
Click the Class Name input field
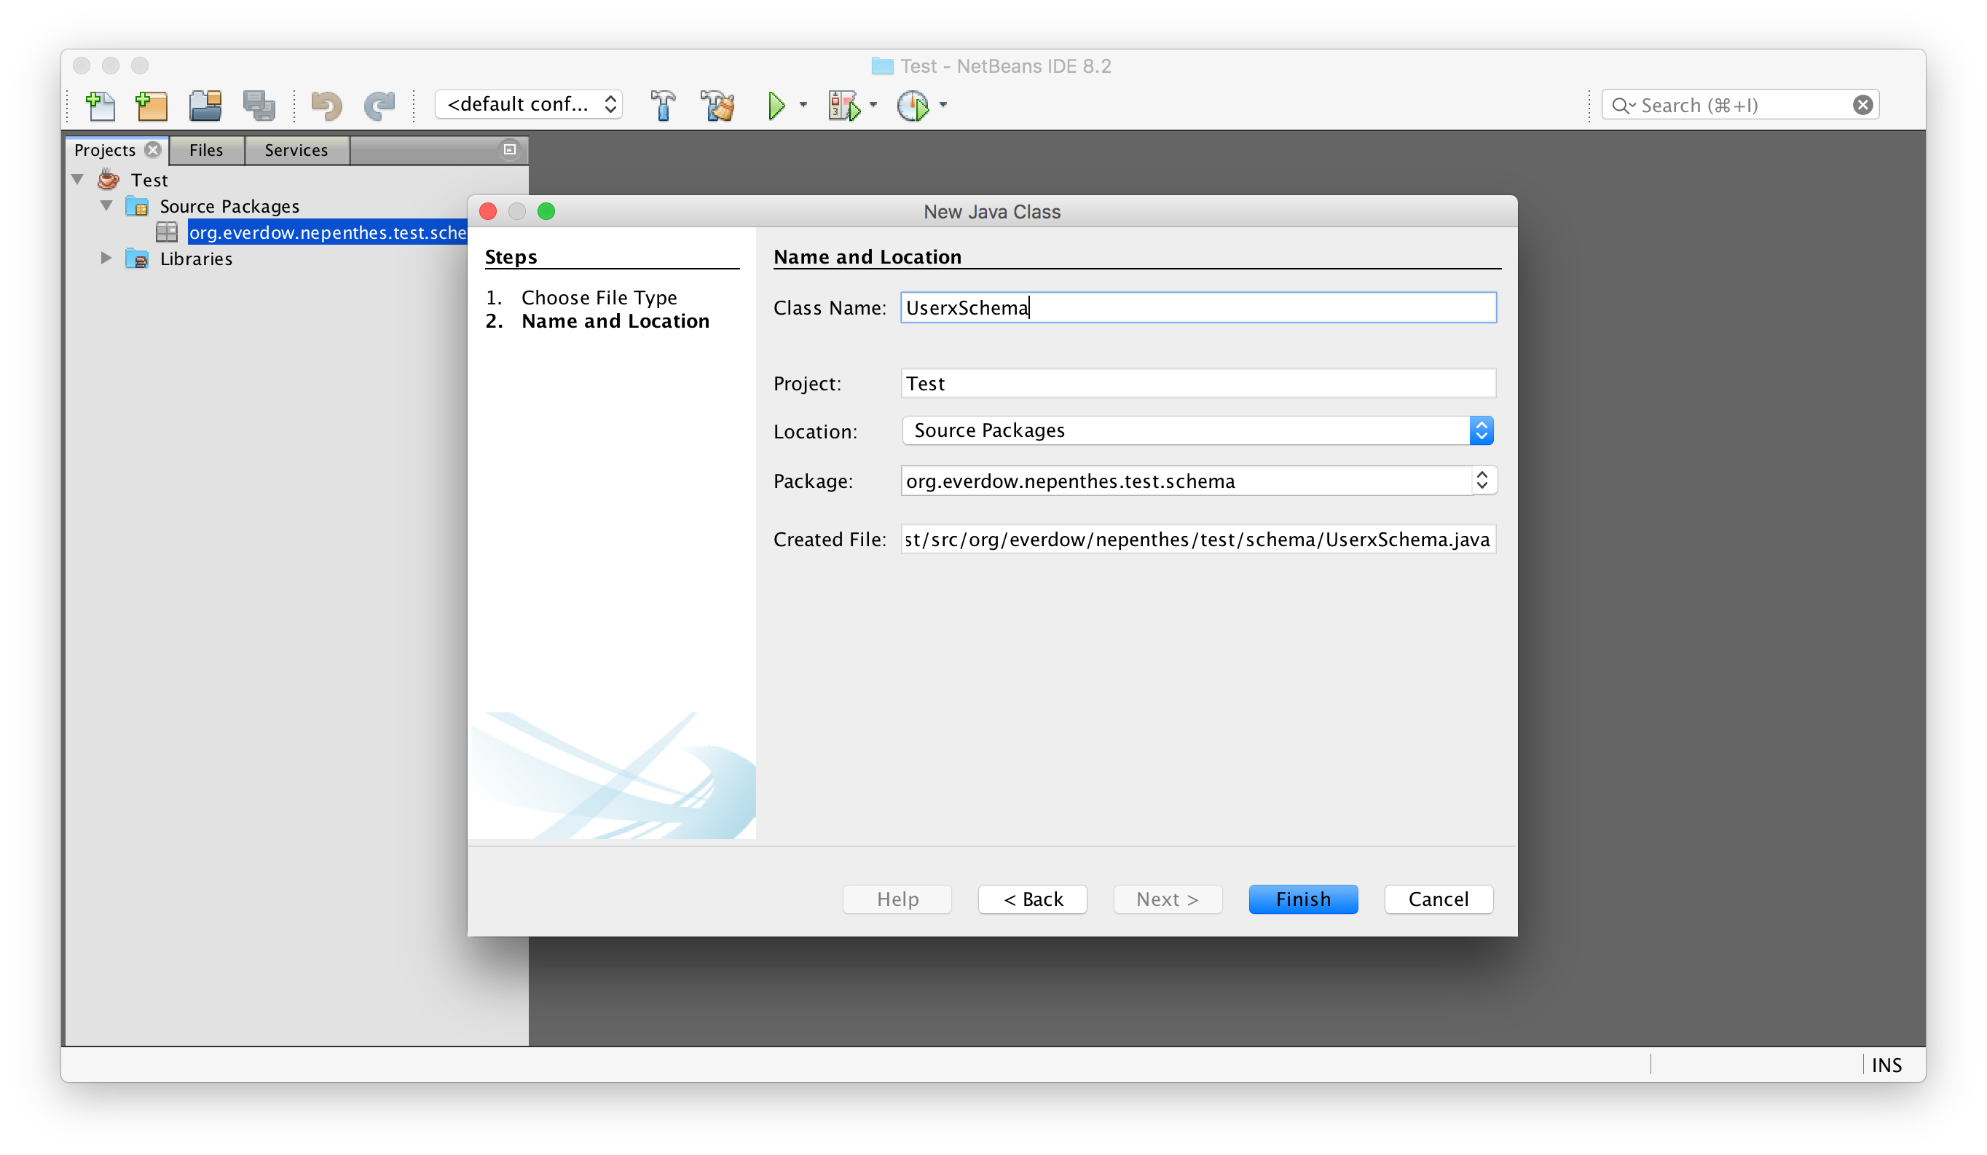[1198, 307]
